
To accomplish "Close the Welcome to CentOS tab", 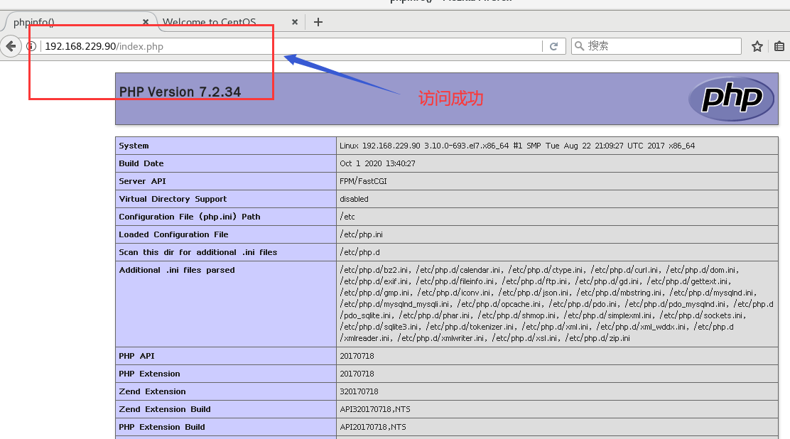I will 295,22.
